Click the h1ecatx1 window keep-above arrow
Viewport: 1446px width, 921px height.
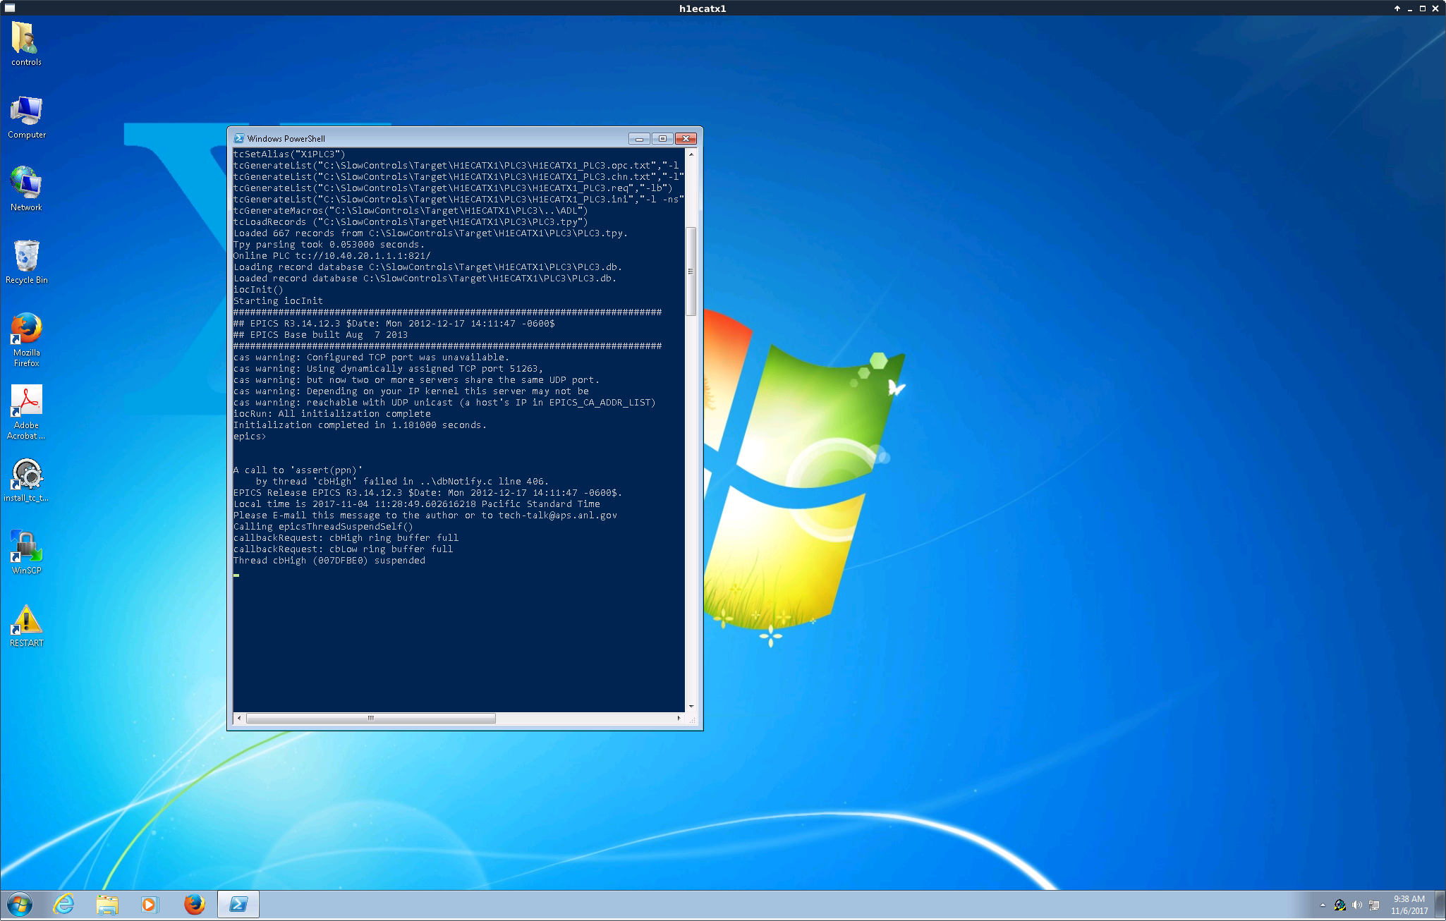1397,8
